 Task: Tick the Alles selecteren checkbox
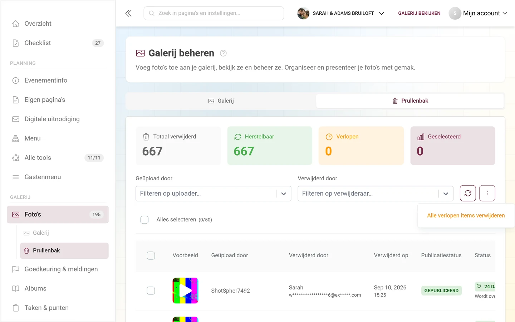coord(144,220)
